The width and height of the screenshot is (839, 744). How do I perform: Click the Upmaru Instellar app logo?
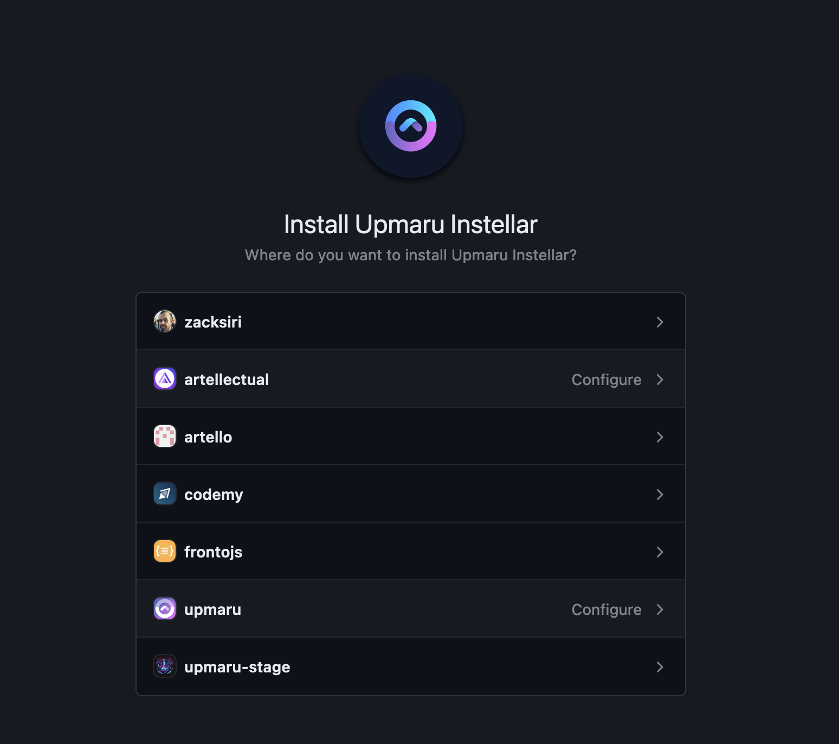[410, 125]
